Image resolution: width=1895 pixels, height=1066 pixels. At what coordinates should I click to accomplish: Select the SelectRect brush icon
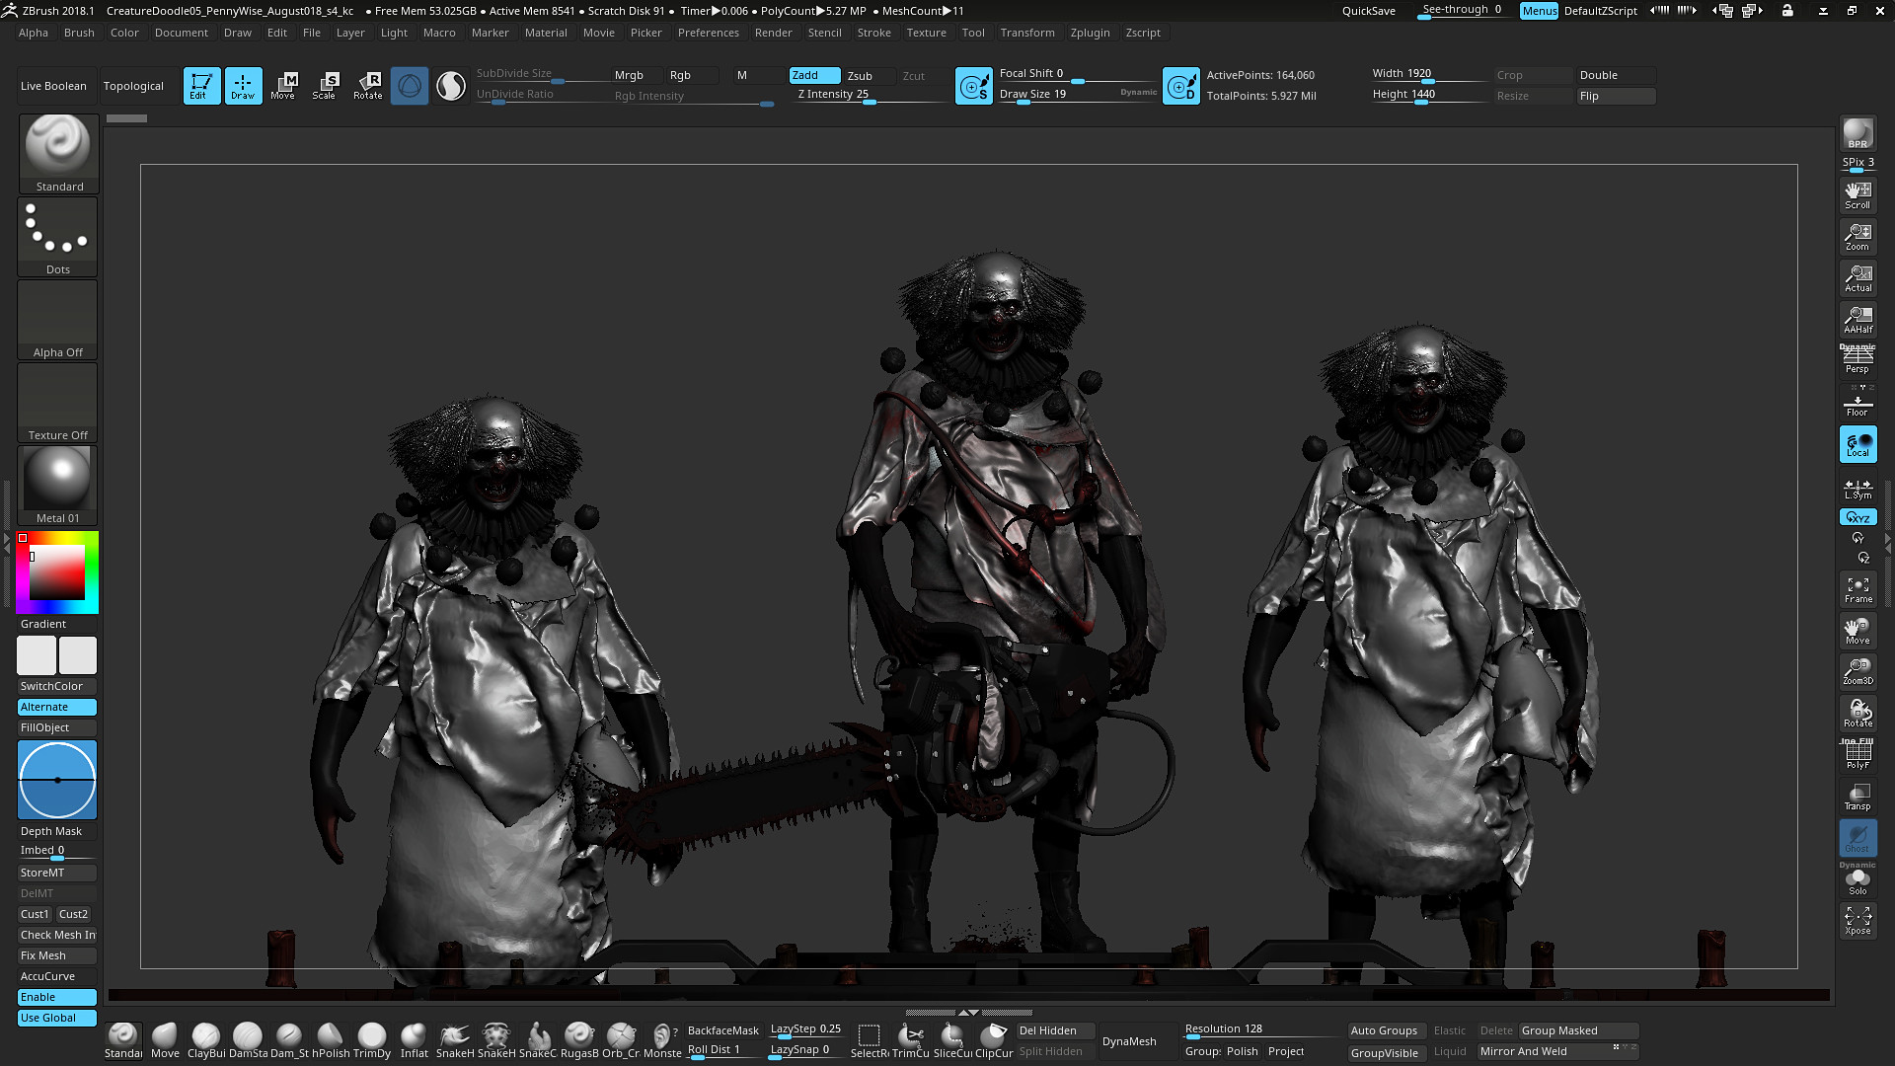[x=870, y=1040]
